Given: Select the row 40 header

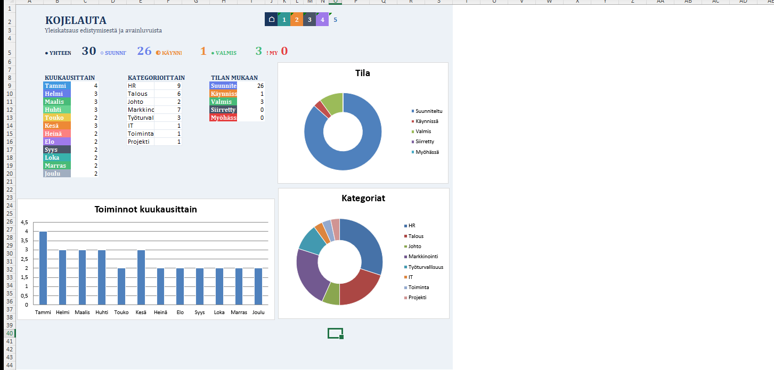Looking at the screenshot, I should coord(7,333).
